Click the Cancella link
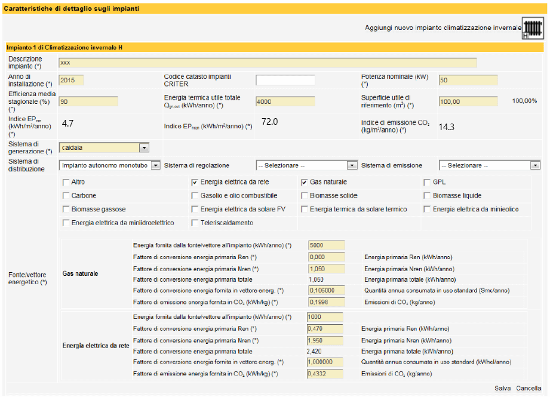The height and width of the screenshot is (397, 550). [529, 388]
